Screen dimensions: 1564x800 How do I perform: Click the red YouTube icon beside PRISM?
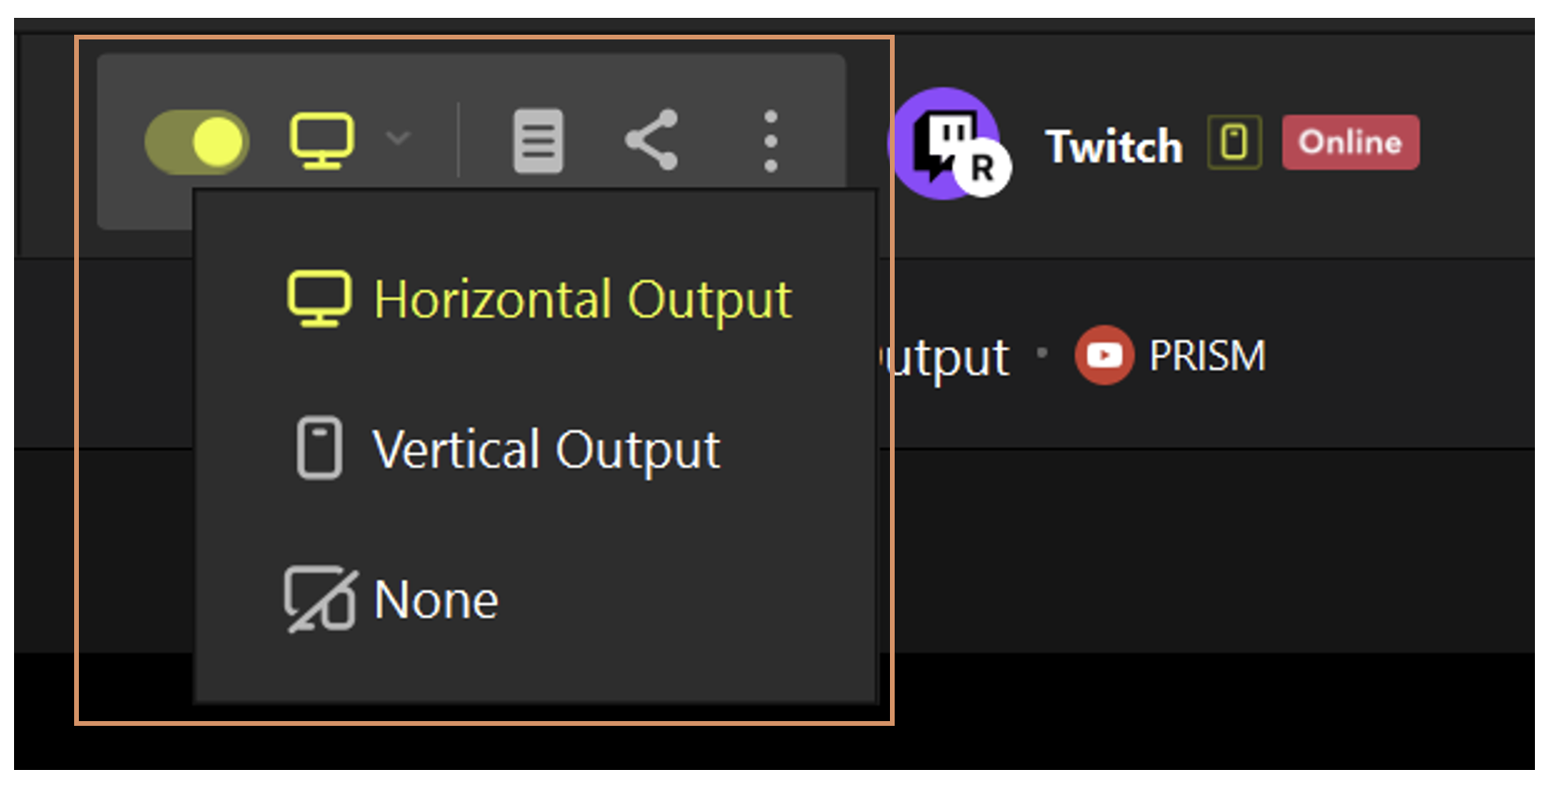coord(1104,355)
